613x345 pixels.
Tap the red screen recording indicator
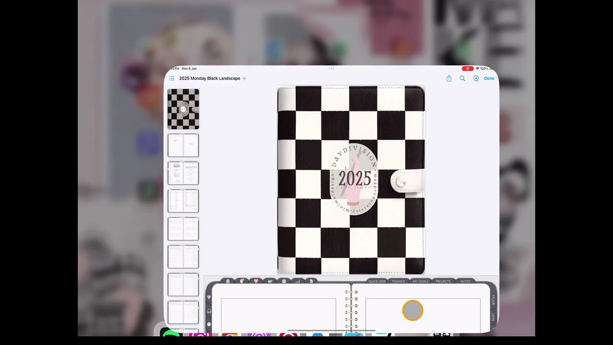click(467, 69)
